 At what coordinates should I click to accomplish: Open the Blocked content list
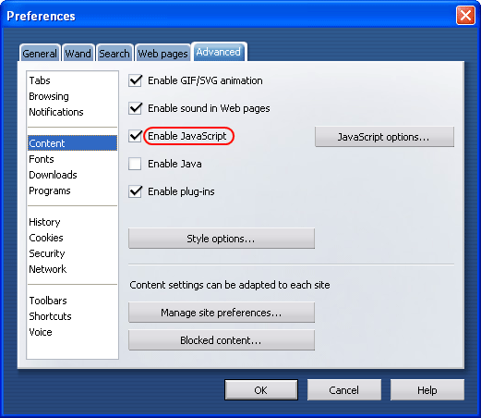point(222,340)
